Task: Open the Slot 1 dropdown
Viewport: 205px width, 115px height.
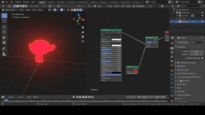Action: (154, 6)
